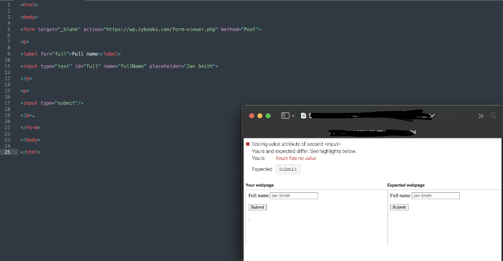Show more toolbar items with double chevron
The image size is (503, 261).
pyautogui.click(x=480, y=116)
